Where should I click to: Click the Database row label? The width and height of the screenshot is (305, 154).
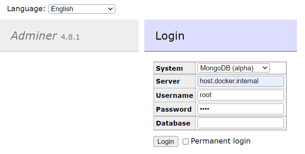click(173, 123)
